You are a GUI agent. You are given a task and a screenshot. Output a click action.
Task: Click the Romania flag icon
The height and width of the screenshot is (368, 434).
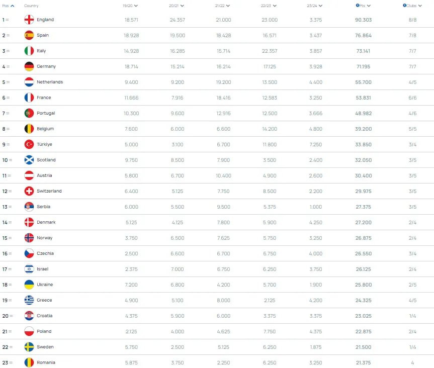(x=29, y=362)
